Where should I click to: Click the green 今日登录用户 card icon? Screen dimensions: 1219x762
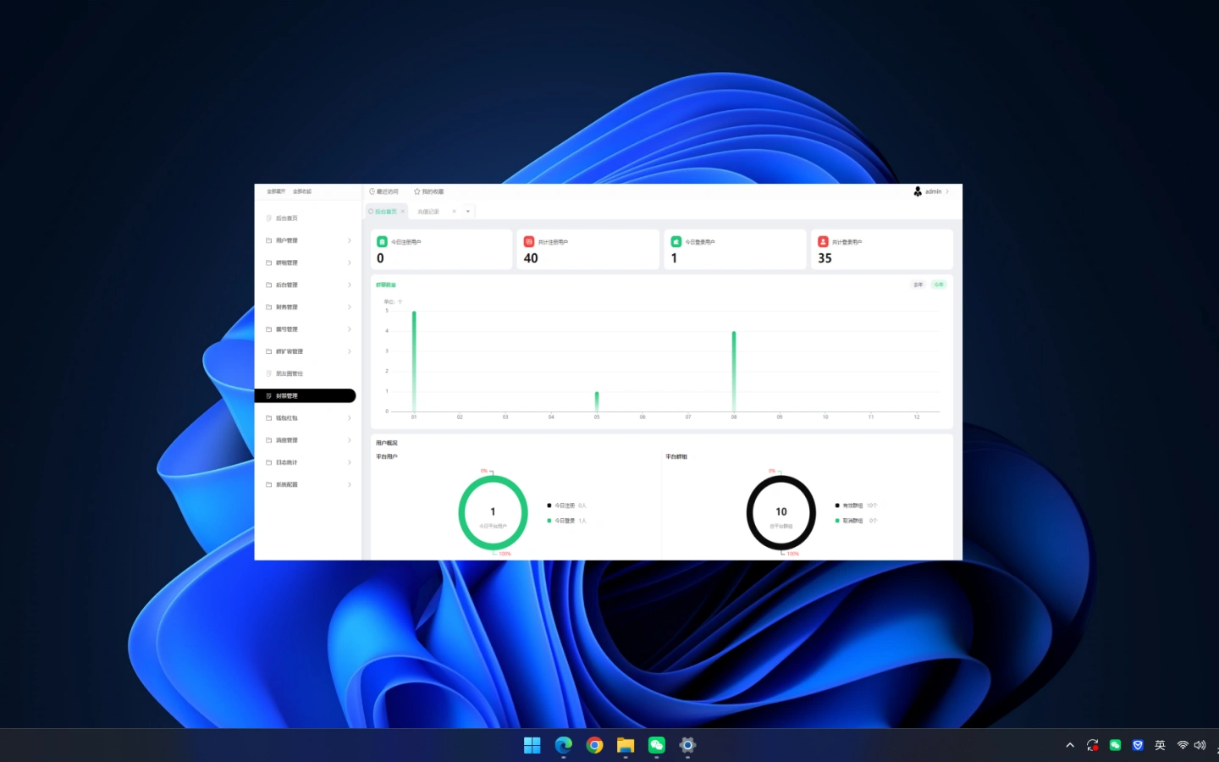[676, 241]
